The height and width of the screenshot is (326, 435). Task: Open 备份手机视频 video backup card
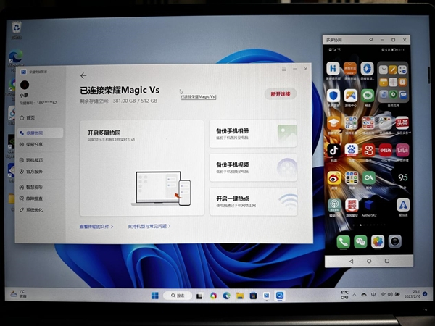pyautogui.click(x=253, y=168)
